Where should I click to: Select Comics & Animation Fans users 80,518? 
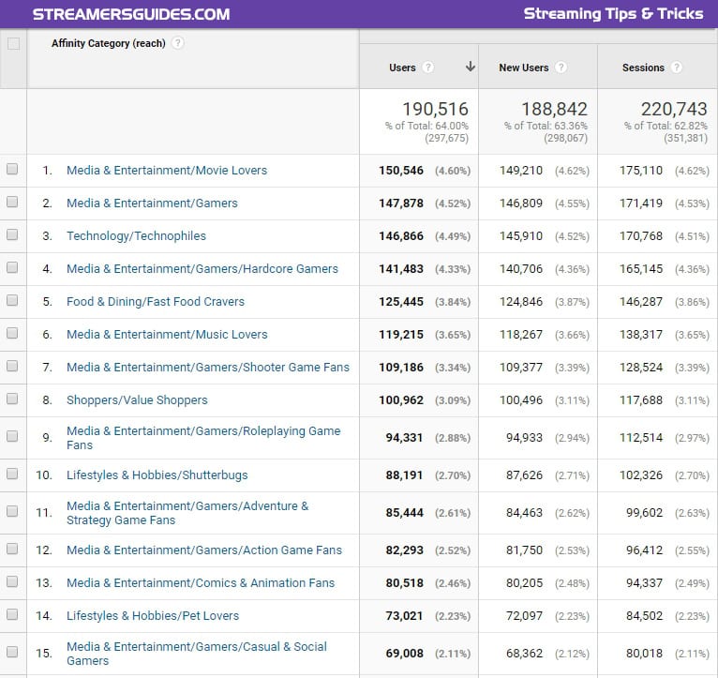(x=404, y=582)
